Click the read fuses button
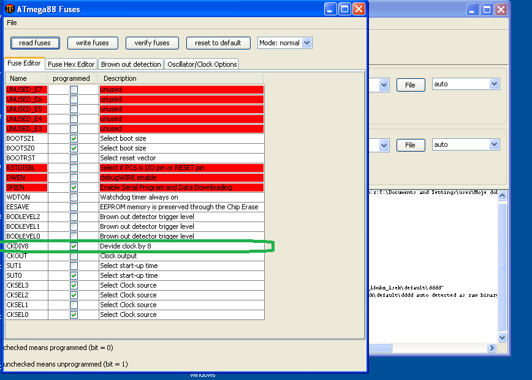The height and width of the screenshot is (380, 532). pyautogui.click(x=35, y=43)
